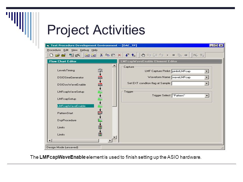Click the green graph icon beside DspProcedure
The image size is (243, 182).
coord(100,120)
